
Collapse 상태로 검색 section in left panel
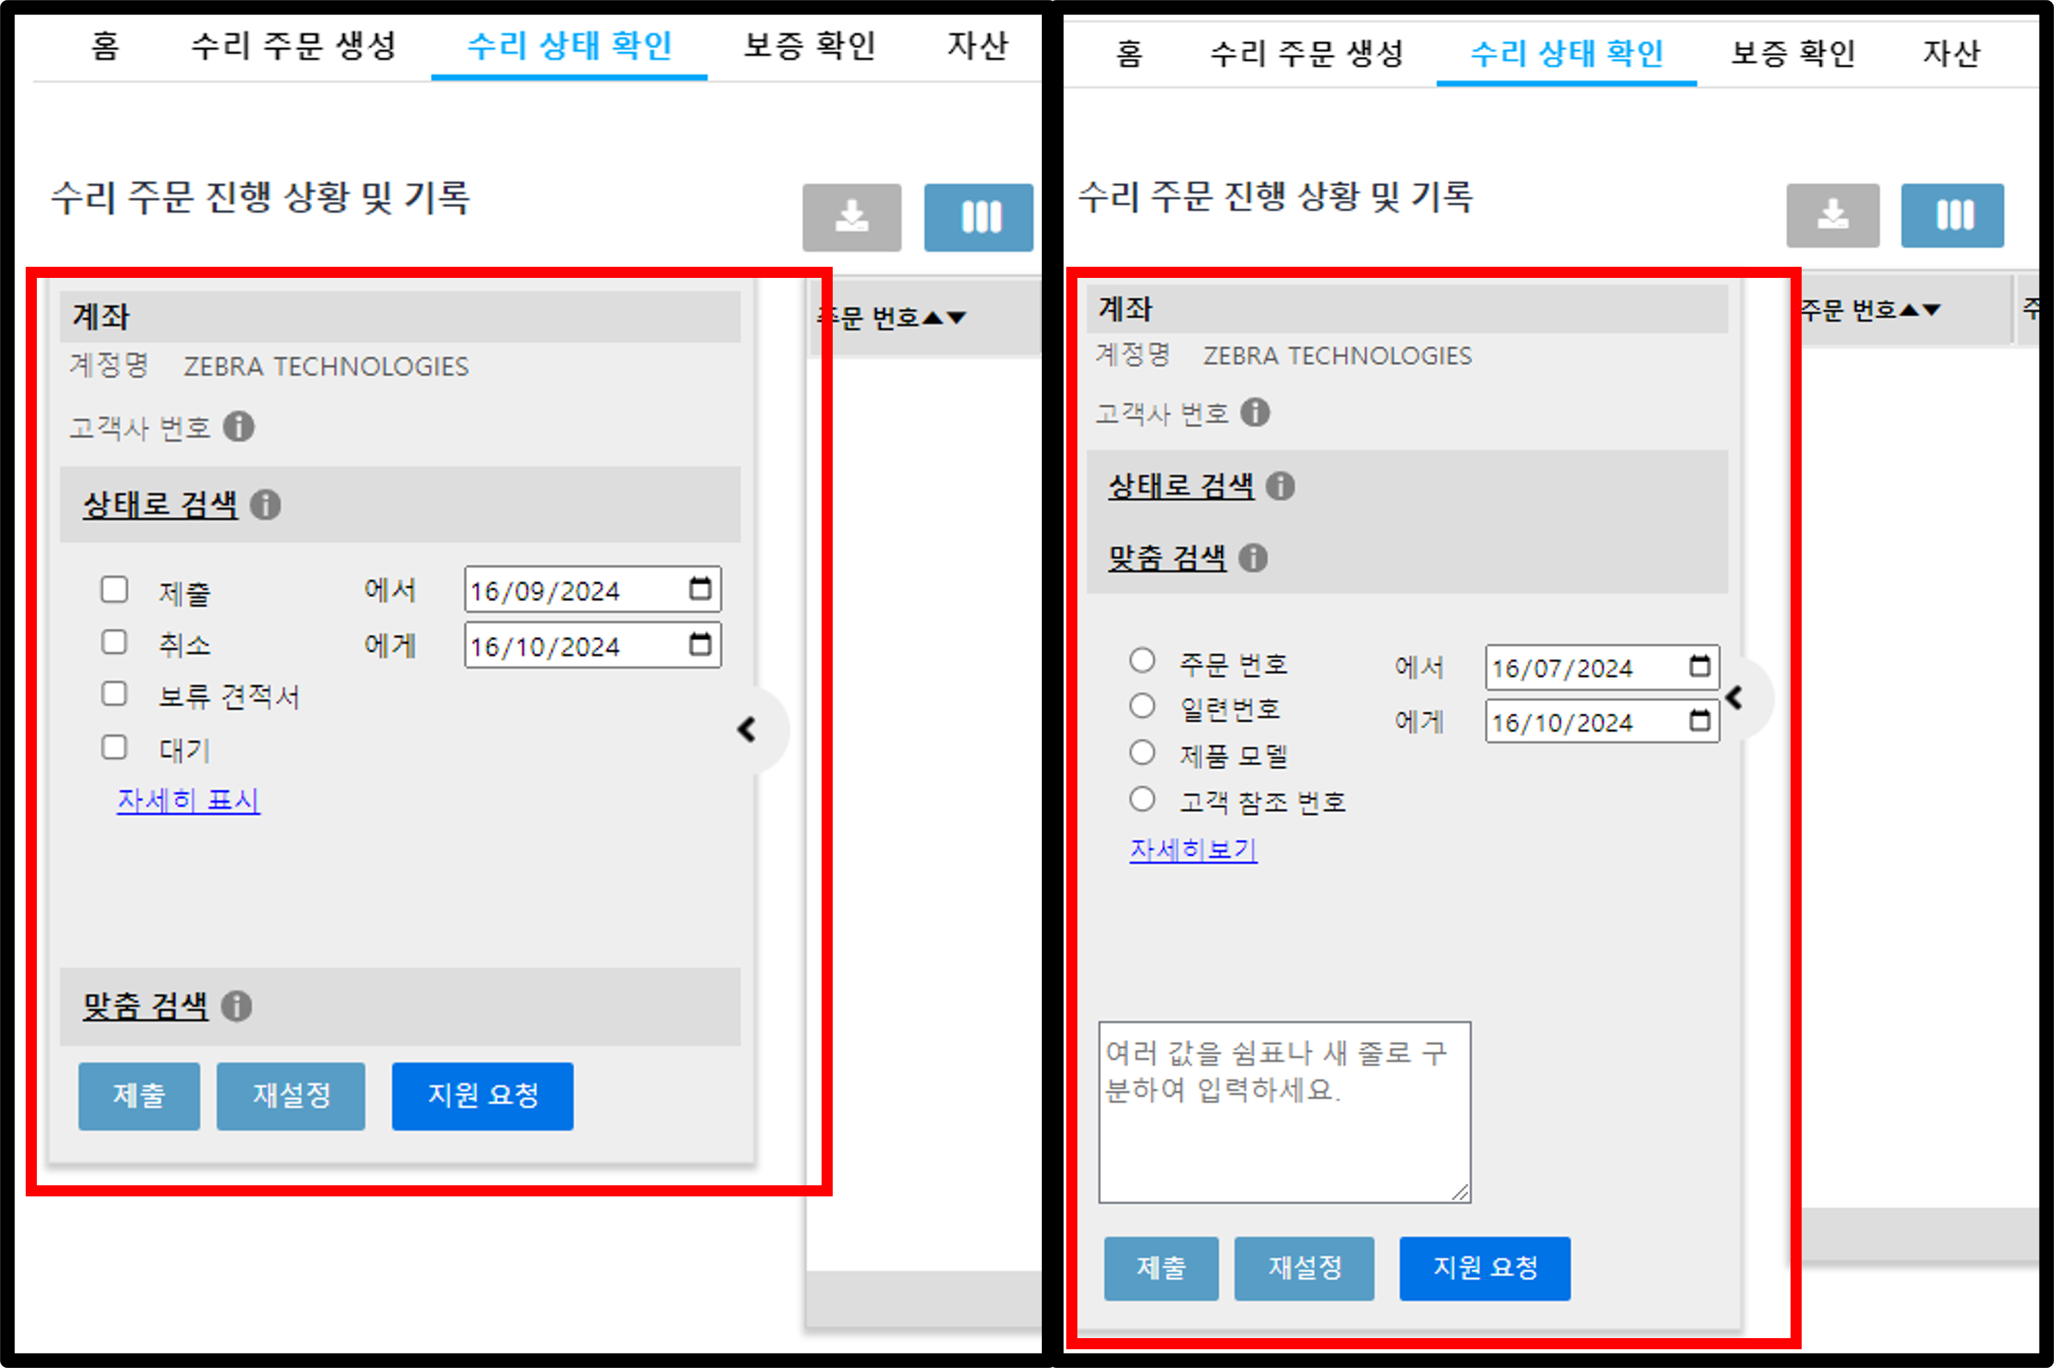click(160, 504)
